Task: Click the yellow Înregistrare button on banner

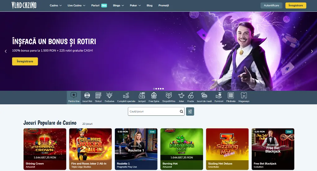Action: [x=25, y=61]
